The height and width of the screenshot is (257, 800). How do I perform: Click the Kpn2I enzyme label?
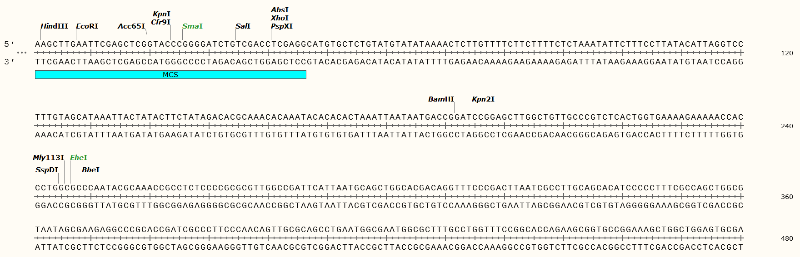[483, 99]
